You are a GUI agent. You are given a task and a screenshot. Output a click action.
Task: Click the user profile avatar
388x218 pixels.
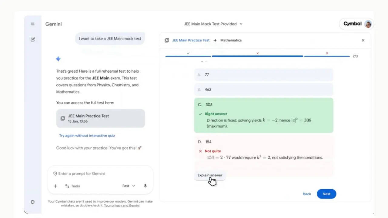point(368,24)
